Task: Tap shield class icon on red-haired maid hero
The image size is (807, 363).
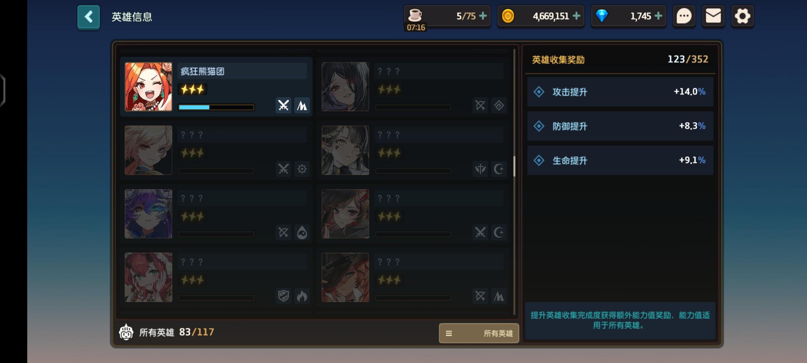Action: pos(283,296)
